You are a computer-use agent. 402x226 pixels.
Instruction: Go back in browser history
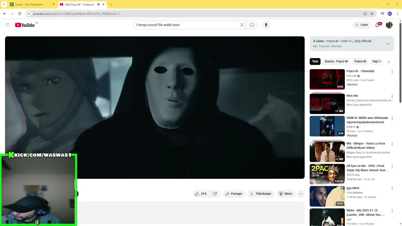click(x=4, y=13)
